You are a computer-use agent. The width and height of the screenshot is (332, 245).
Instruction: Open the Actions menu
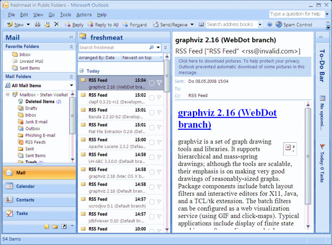pyautogui.click(x=84, y=15)
